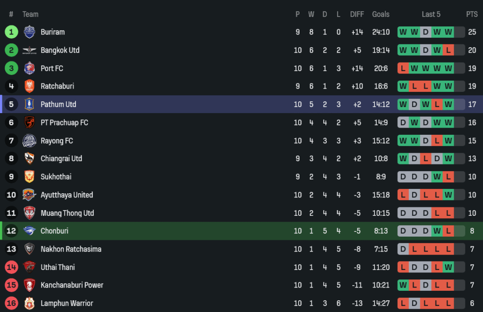Sort table by PTS column header

point(472,14)
